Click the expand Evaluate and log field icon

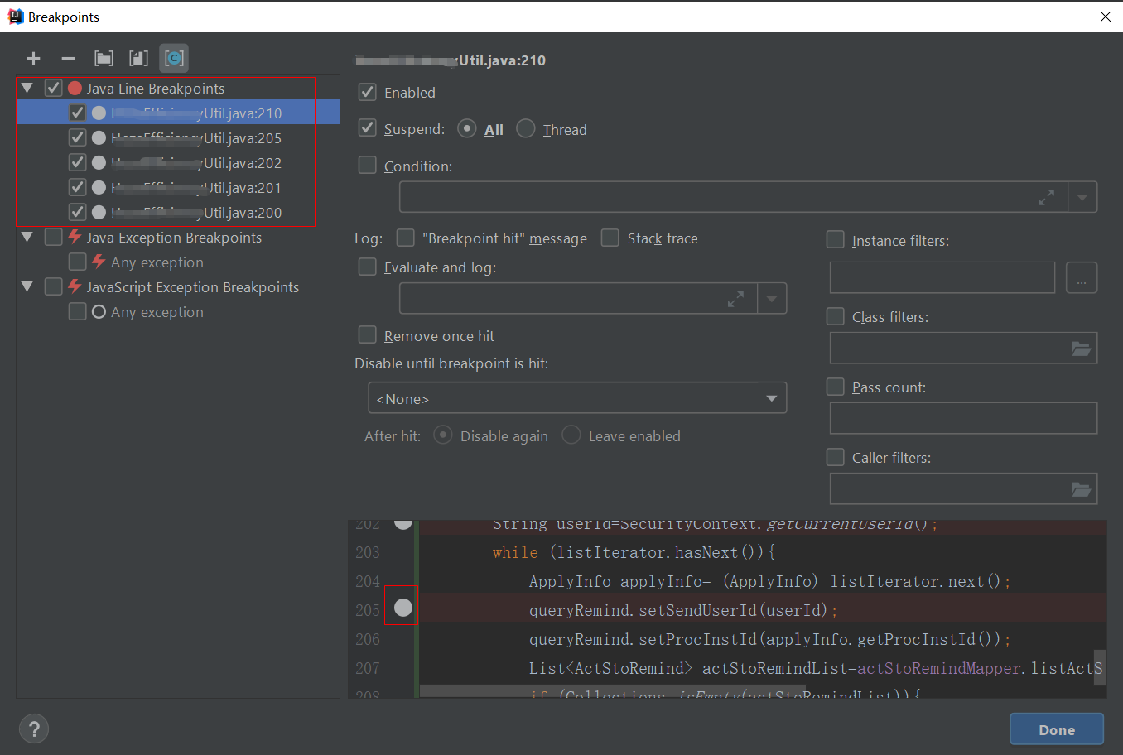pyautogui.click(x=735, y=299)
